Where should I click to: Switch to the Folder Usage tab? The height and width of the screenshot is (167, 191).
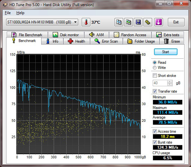[141, 41]
